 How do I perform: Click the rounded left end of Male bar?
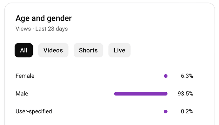[x=116, y=94]
